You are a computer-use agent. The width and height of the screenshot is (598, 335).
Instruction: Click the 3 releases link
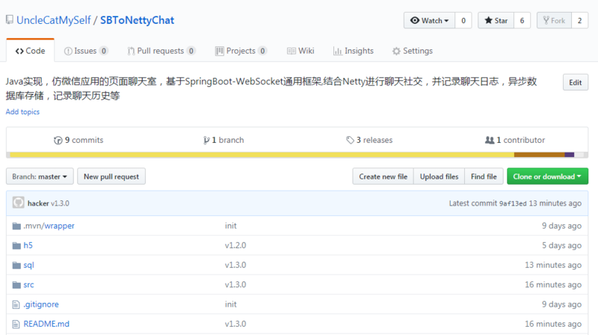369,140
